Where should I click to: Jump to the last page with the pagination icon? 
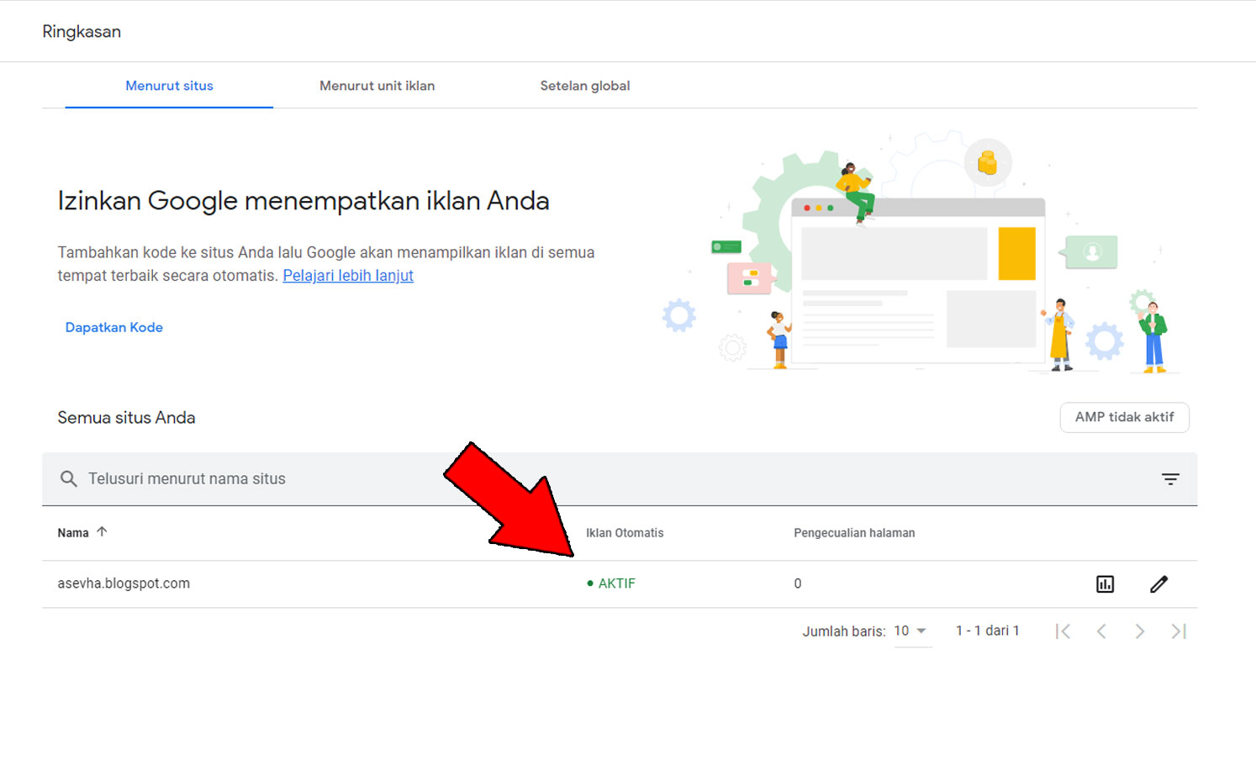[1179, 631]
